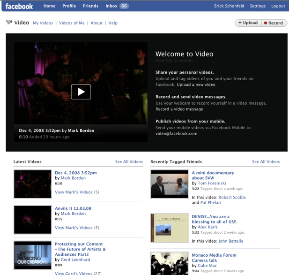Open the Friends menu item
Image resolution: width=289 pixels, height=275 pixels.
(x=91, y=6)
